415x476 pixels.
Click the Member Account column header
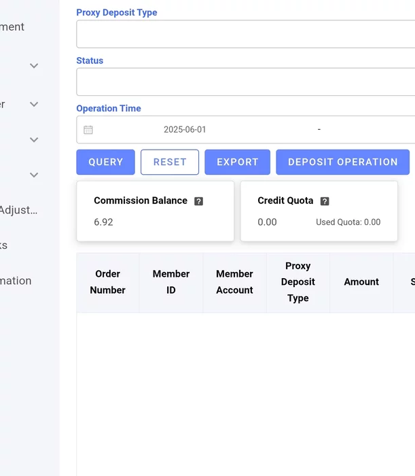234,282
